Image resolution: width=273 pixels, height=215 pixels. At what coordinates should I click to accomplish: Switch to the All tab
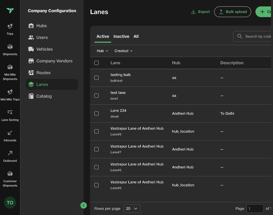136,36
